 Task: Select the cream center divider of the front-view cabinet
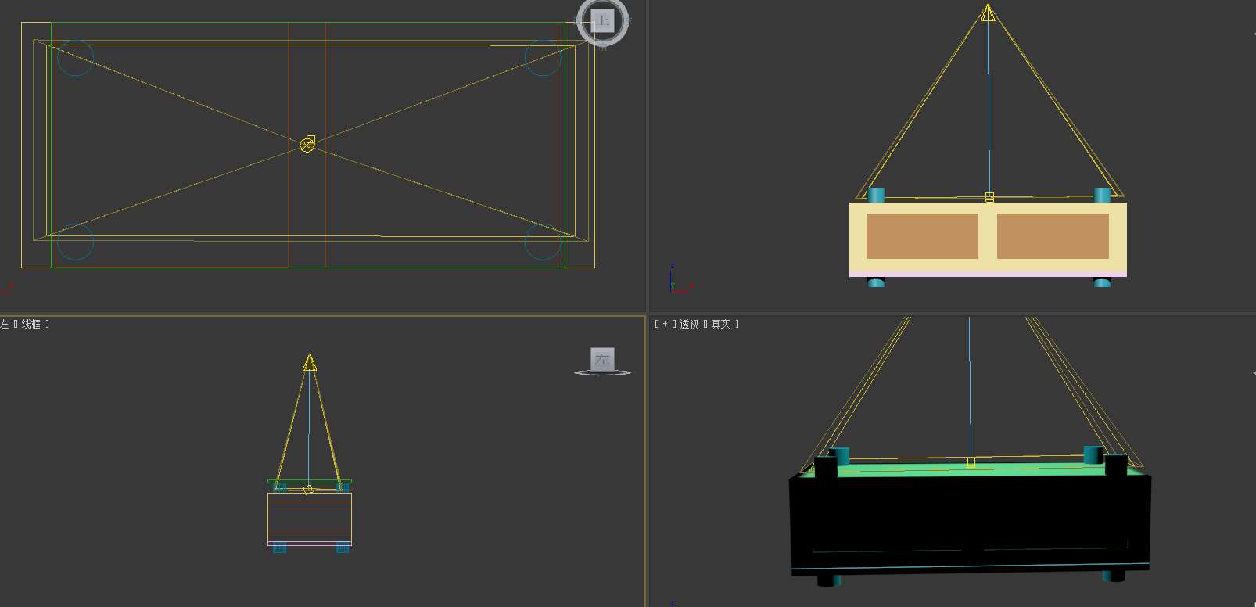[988, 236]
